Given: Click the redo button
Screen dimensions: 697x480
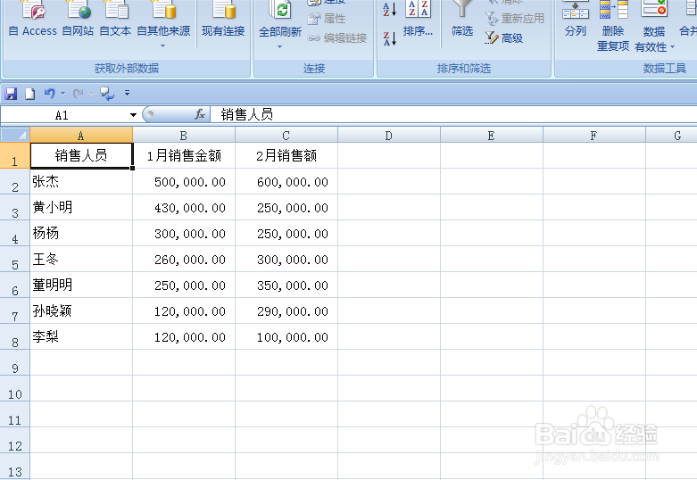Looking at the screenshot, I should (79, 94).
